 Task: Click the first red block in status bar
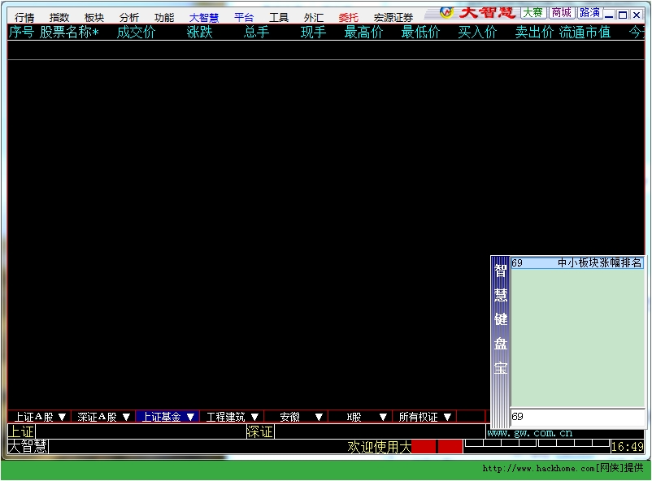(424, 446)
